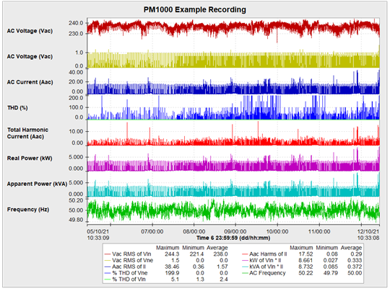This screenshot has width=390, height=291.
Task: Select the AC Voltage (Vac) label beside the yellow trace
Action: (x=30, y=57)
